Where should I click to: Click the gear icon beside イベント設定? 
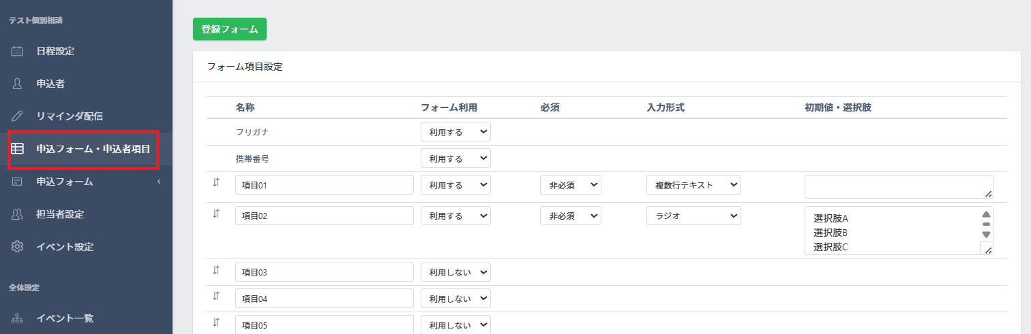pos(18,247)
